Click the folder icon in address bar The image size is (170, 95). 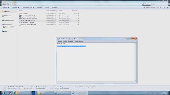pyautogui.click(x=9, y=4)
